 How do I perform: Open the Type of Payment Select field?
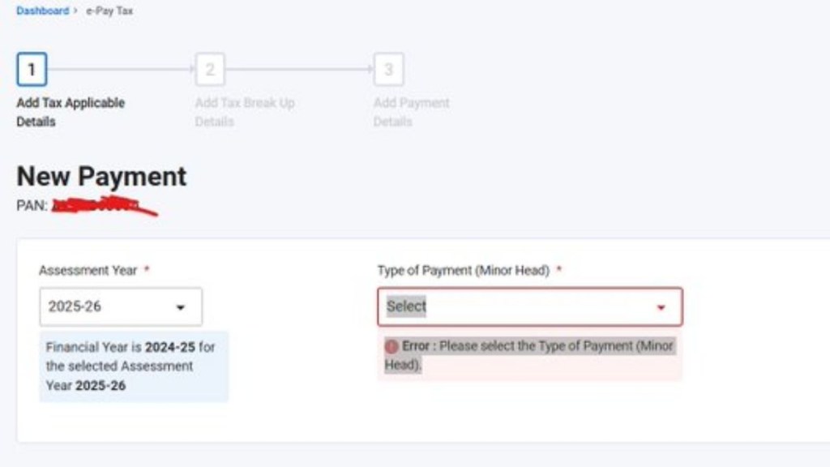529,307
